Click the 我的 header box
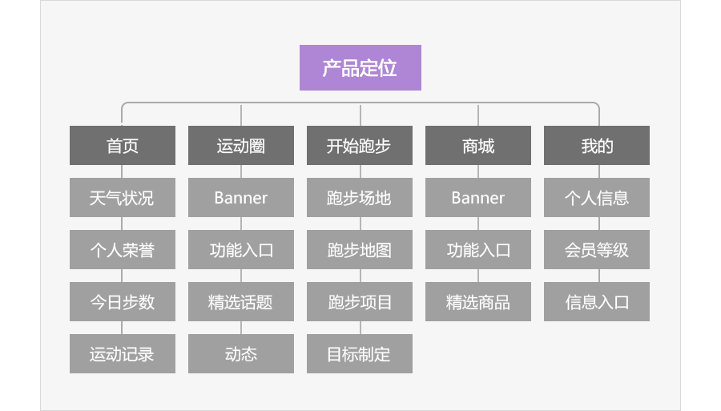This screenshot has width=721, height=411. pyautogui.click(x=597, y=145)
